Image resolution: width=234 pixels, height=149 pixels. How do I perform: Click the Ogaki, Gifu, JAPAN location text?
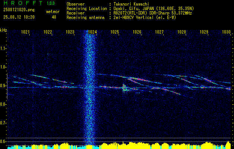(153, 9)
